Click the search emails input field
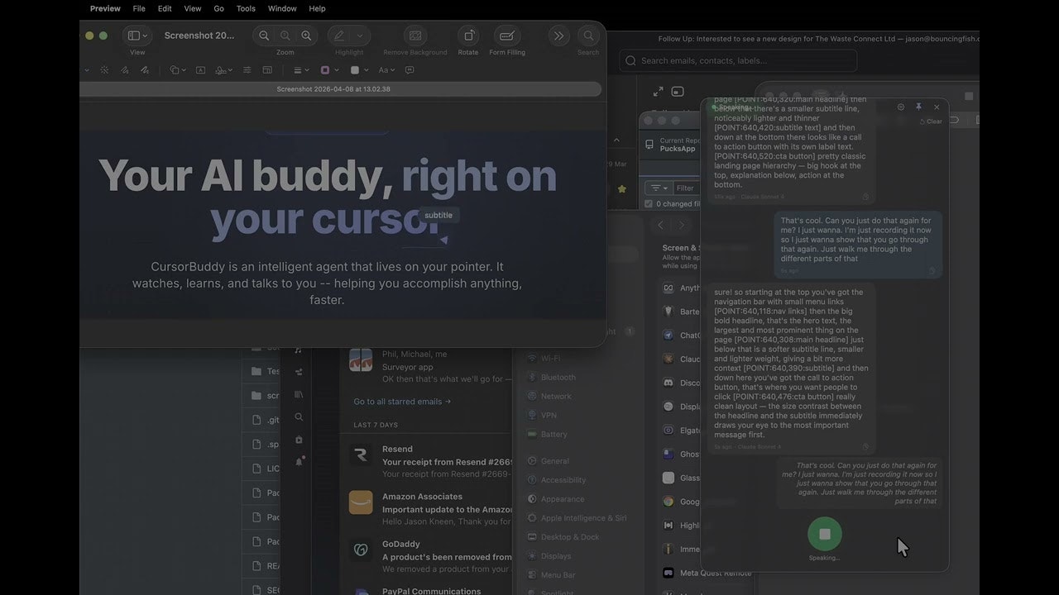The image size is (1059, 595). (x=736, y=60)
